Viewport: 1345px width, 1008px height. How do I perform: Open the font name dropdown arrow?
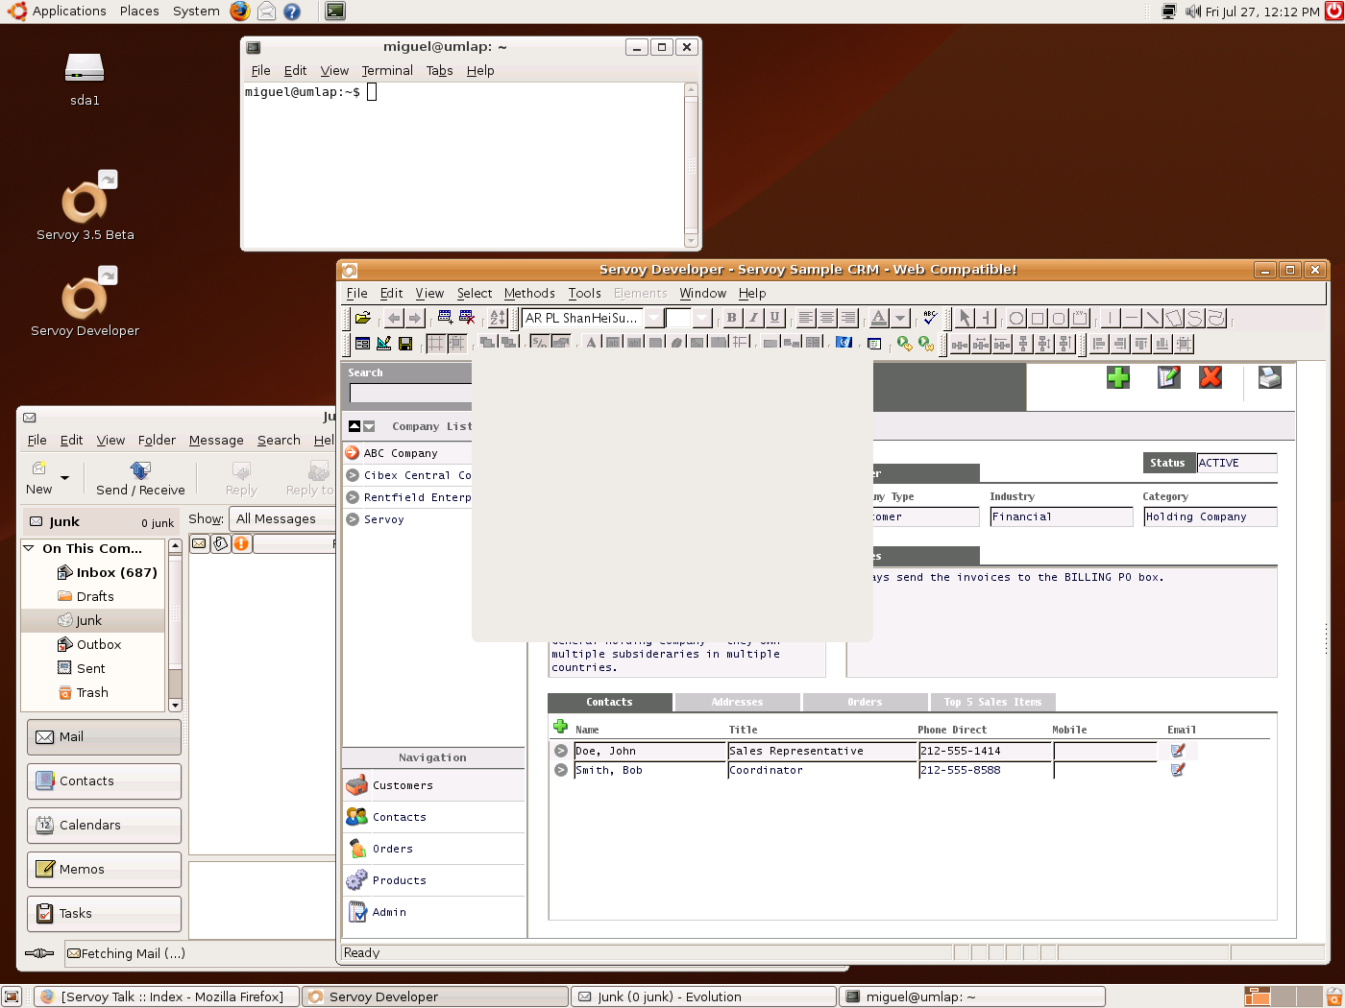[x=653, y=318]
